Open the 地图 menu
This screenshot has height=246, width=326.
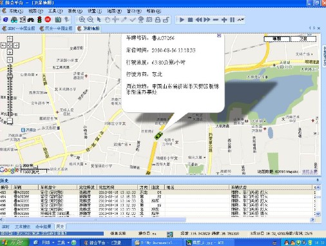pos(114,11)
